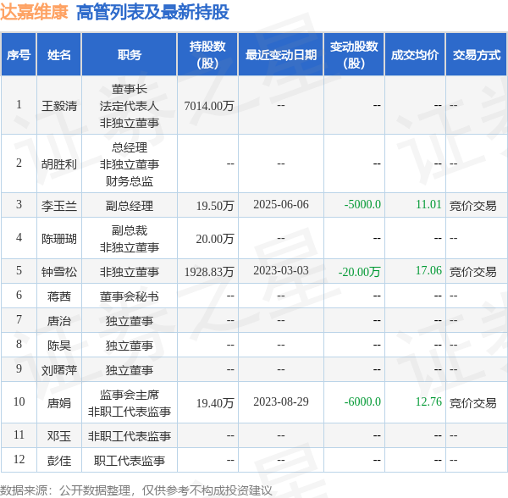
Task: Click 总经理 in 胡胜利's position cell
Action: pyautogui.click(x=130, y=147)
